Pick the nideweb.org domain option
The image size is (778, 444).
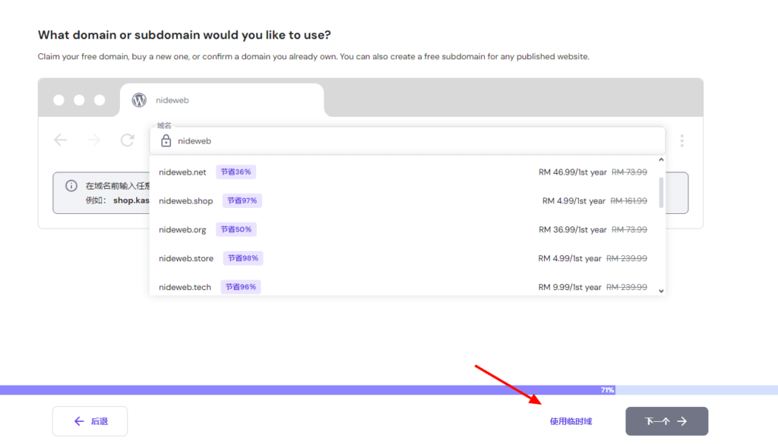tap(182, 230)
